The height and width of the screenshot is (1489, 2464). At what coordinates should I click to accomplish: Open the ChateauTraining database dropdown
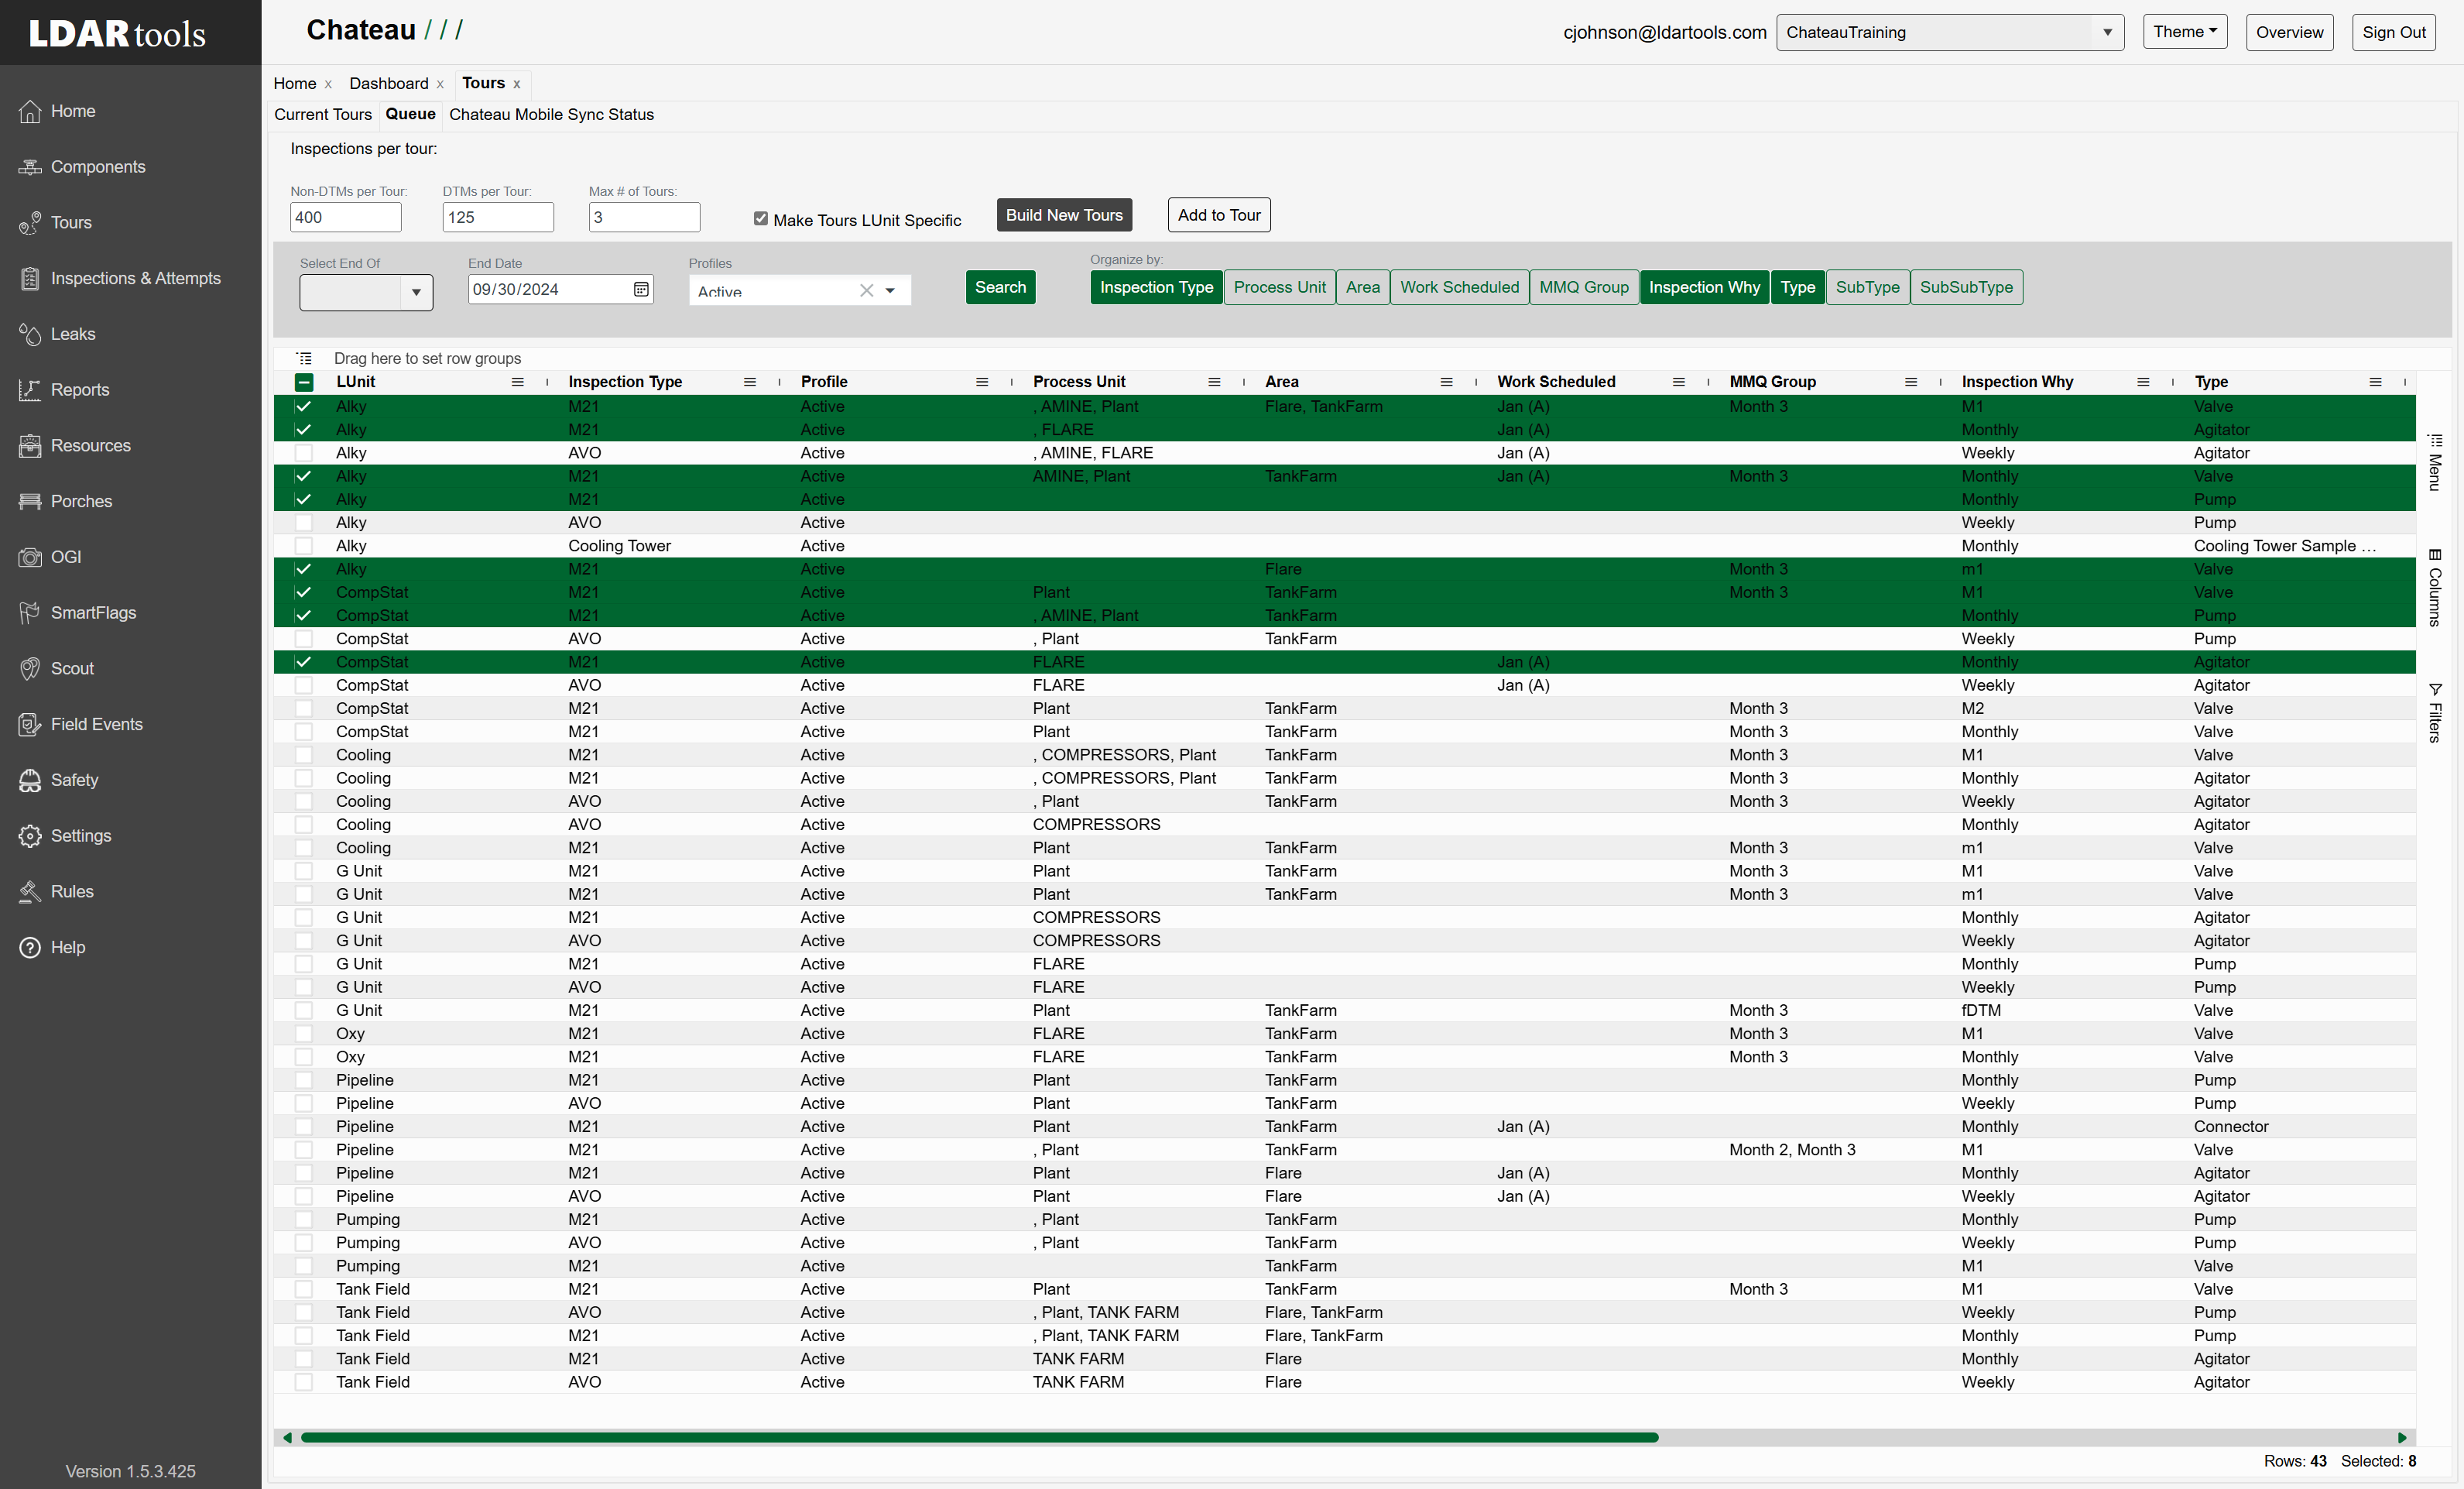(x=1950, y=32)
